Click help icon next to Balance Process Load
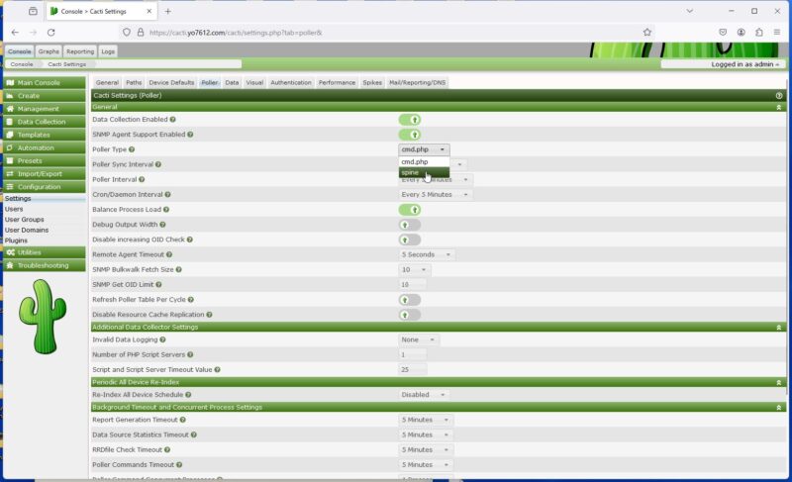 point(165,210)
